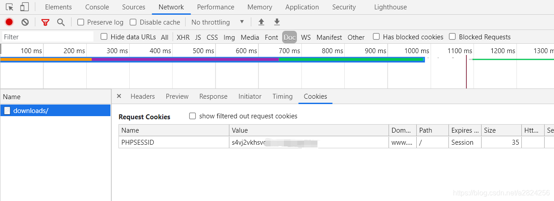The width and height of the screenshot is (554, 201).
Task: Open the Security panel
Action: [344, 7]
